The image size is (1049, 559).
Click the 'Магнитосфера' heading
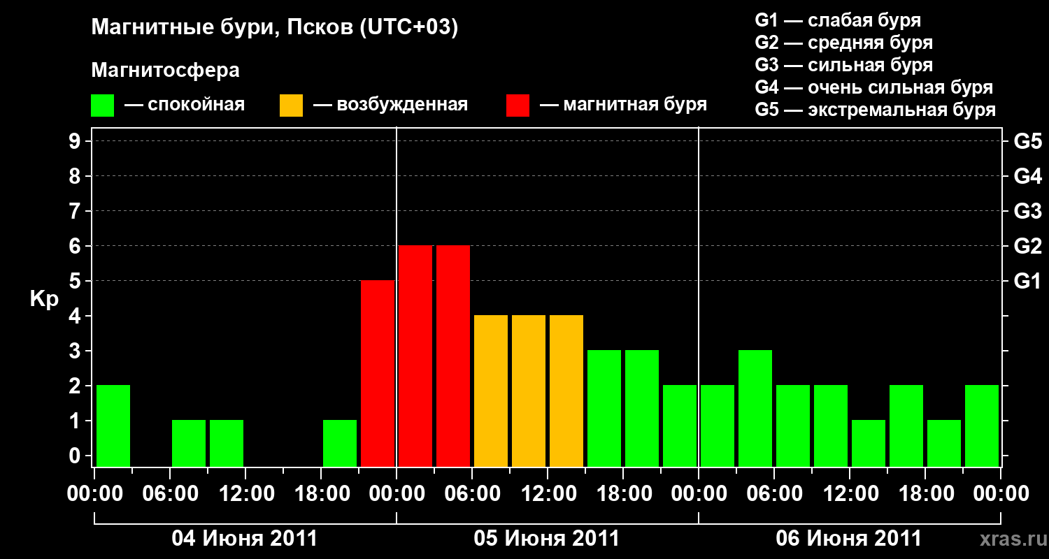165,71
